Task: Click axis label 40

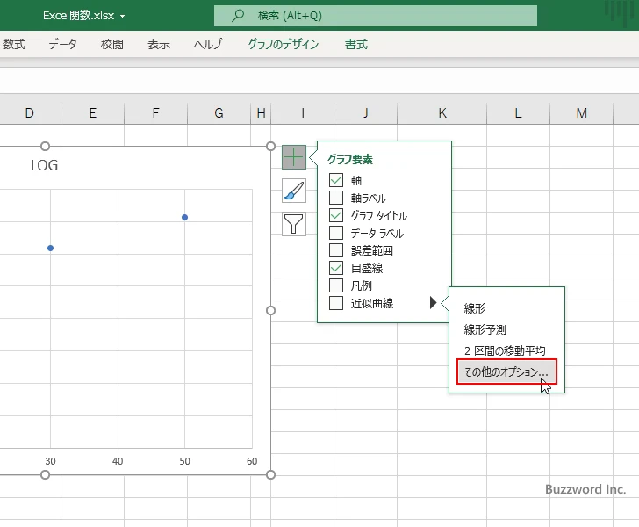Action: [x=118, y=461]
